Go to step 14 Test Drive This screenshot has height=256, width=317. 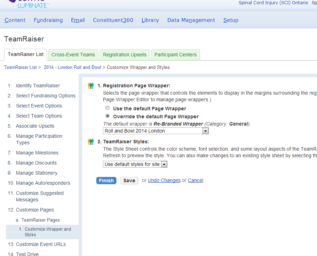[x=27, y=254]
